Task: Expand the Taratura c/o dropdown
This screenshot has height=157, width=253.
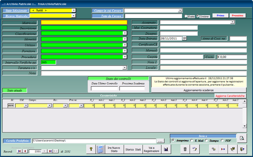Action: 124,68
